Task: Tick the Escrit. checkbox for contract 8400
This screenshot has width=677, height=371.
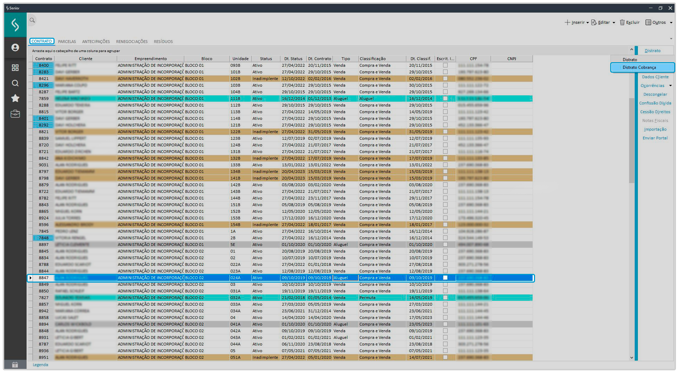Action: [x=445, y=65]
